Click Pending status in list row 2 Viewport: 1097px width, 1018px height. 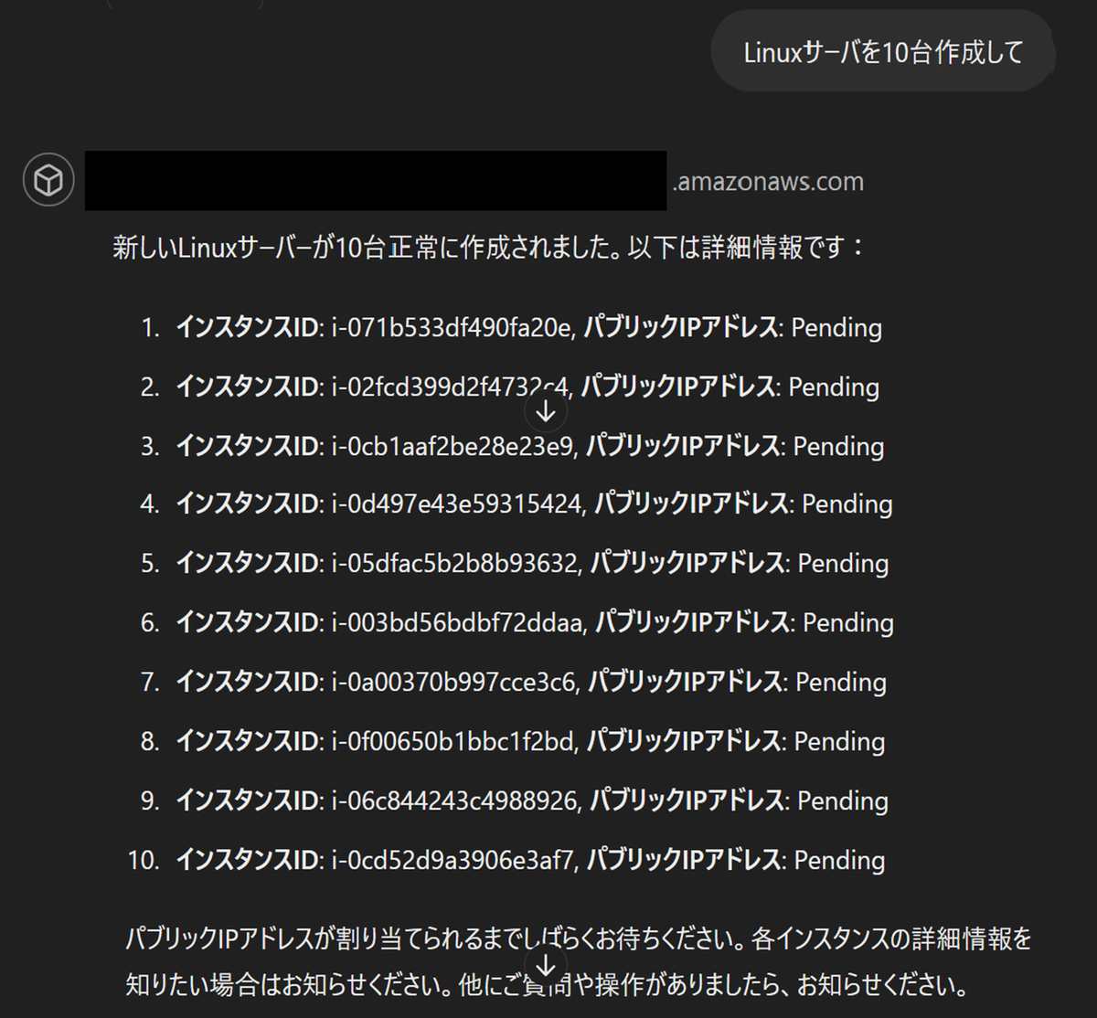pos(834,387)
